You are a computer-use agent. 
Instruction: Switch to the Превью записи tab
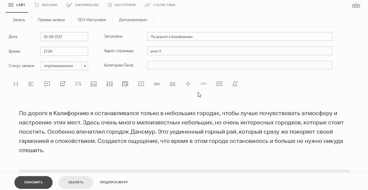click(51, 20)
